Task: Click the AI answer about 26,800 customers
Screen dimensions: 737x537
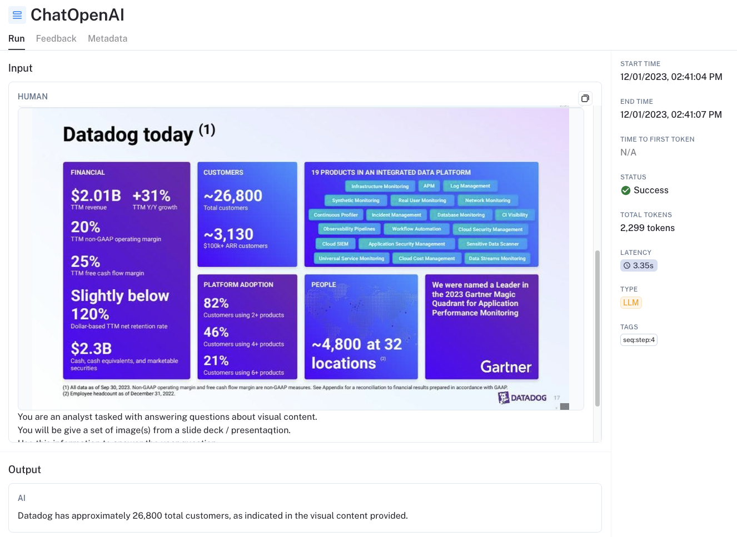Action: [x=213, y=516]
